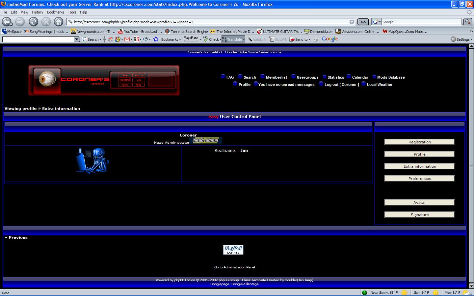This screenshot has width=474, height=296.
Task: Click the browser Back button
Action: click(x=7, y=22)
